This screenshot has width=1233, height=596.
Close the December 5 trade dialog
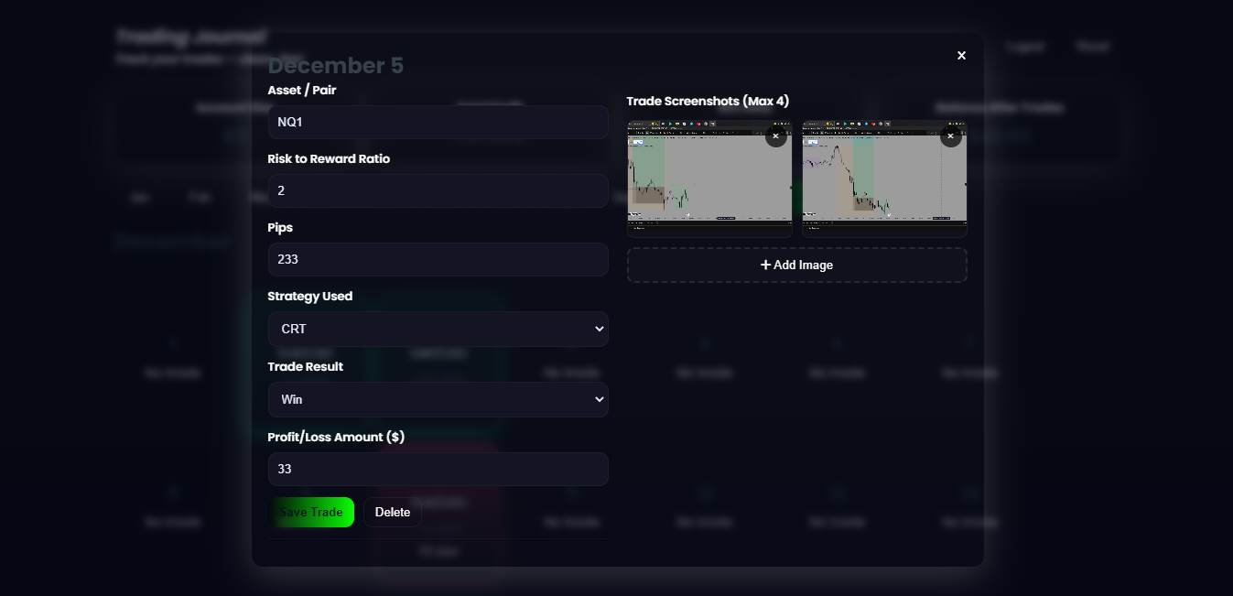point(961,56)
